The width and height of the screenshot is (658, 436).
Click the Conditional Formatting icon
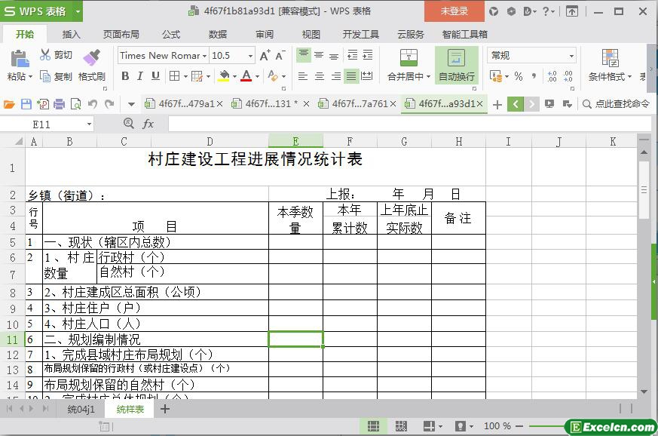610,57
